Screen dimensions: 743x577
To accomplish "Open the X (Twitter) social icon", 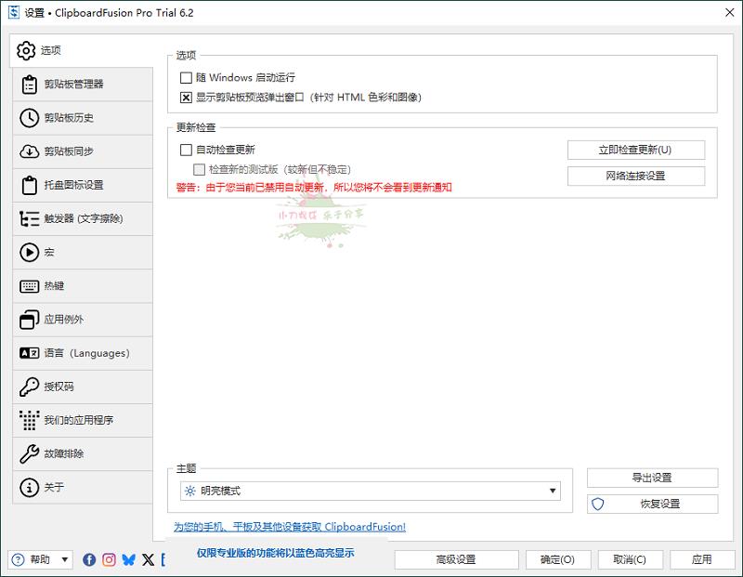I will (x=148, y=559).
